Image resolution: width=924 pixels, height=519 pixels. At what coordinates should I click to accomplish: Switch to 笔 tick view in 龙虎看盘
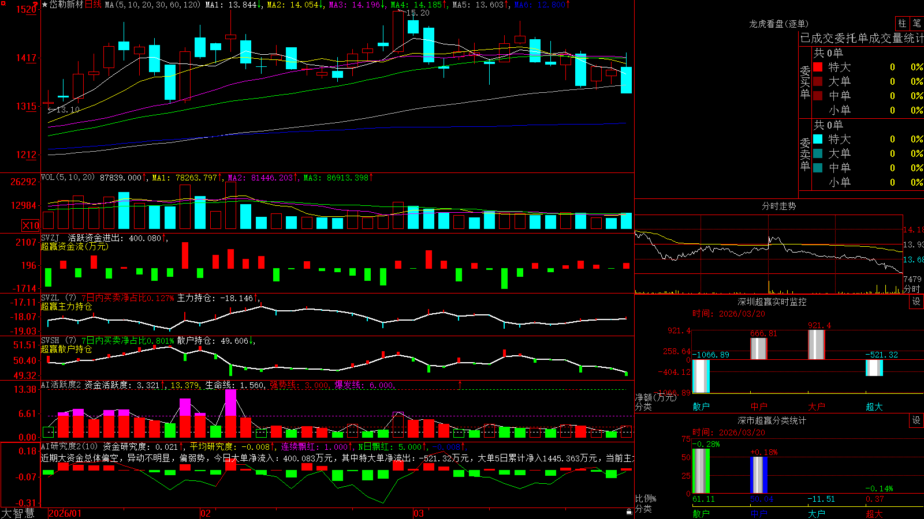(916, 23)
